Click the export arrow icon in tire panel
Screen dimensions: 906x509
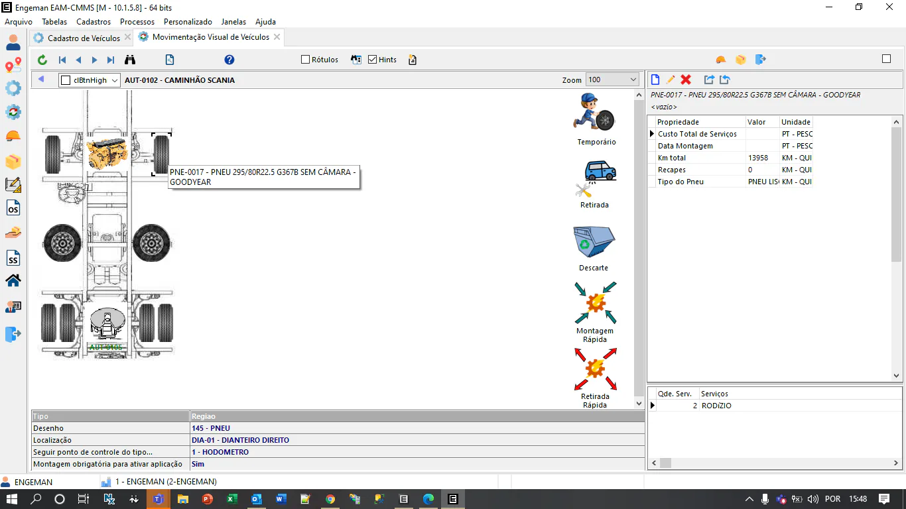point(709,80)
